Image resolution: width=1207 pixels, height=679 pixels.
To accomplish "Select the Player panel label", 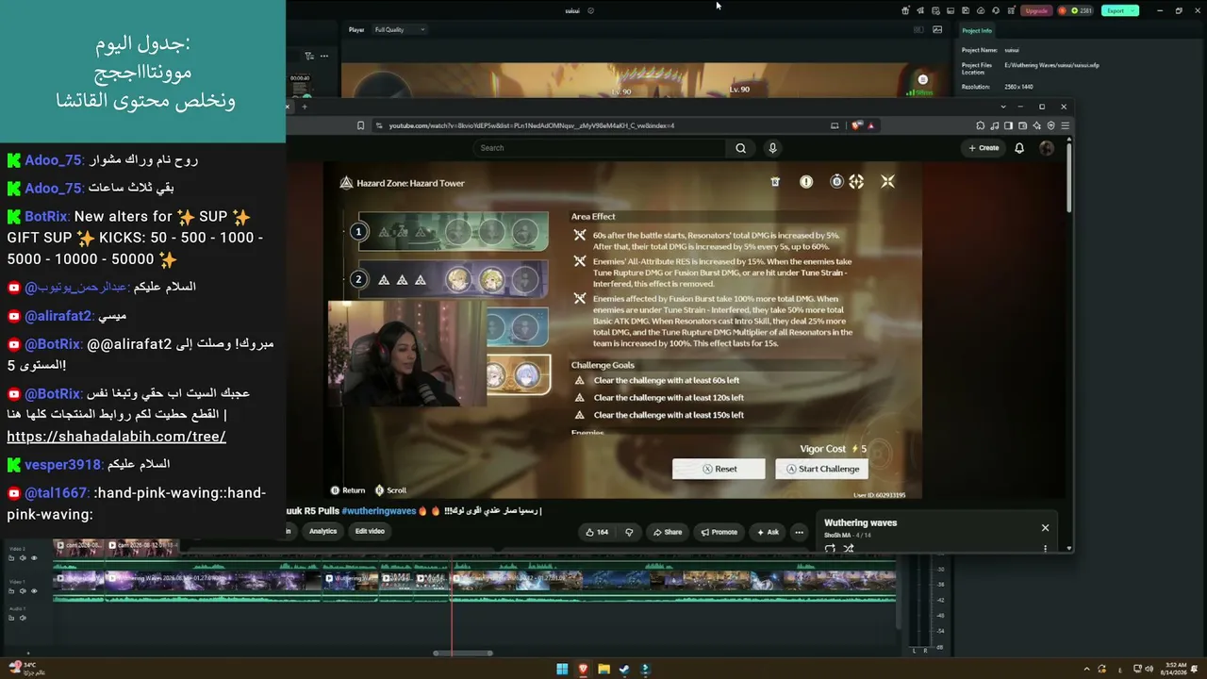I will pos(356,29).
